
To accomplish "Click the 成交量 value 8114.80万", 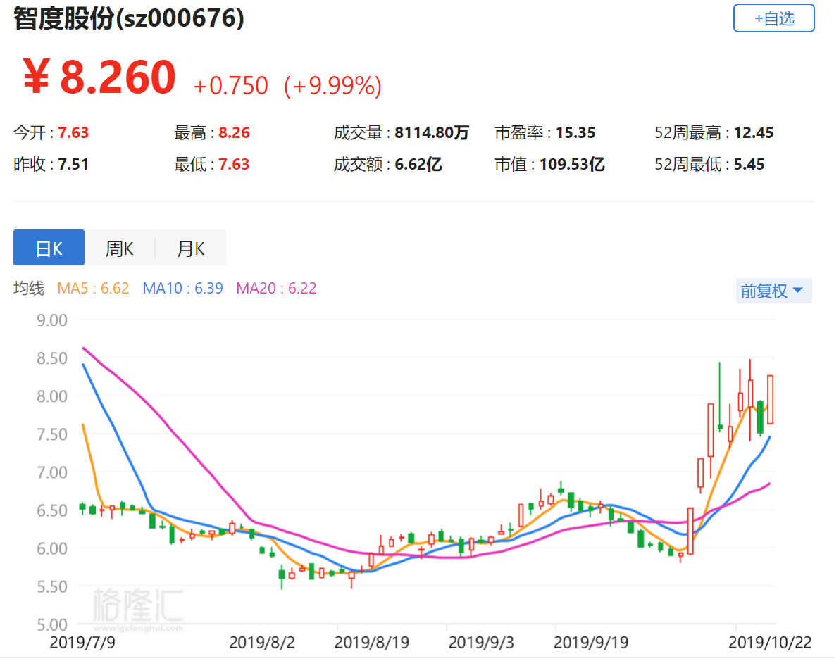I will click(432, 132).
